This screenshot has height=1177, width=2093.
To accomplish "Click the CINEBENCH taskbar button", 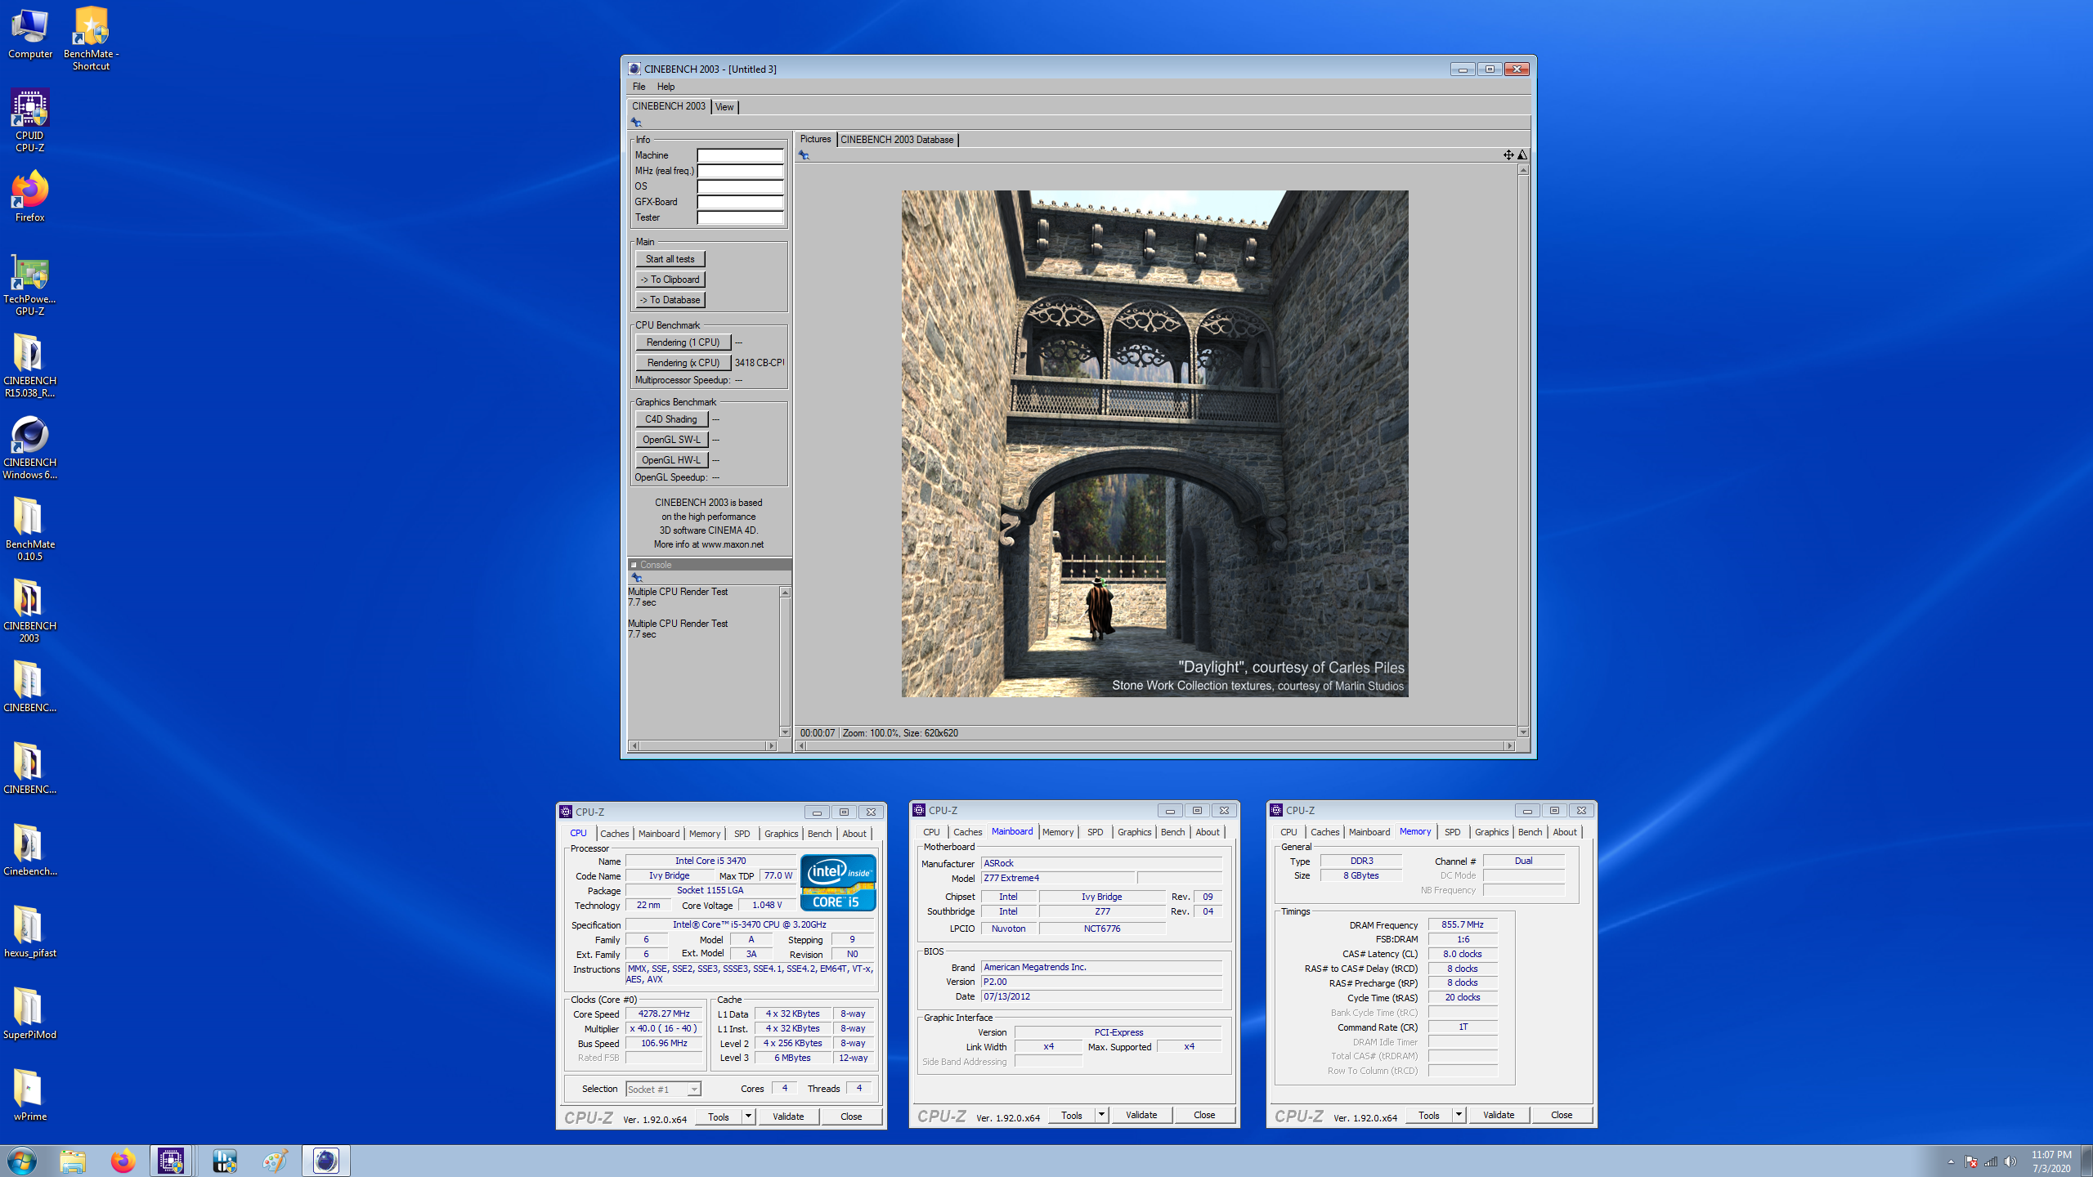I will coord(325,1161).
